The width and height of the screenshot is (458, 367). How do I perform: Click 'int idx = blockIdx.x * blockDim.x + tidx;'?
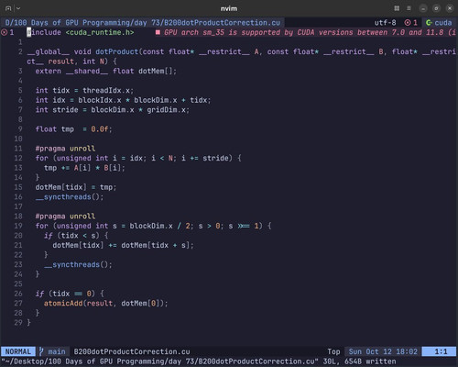pyautogui.click(x=123, y=100)
